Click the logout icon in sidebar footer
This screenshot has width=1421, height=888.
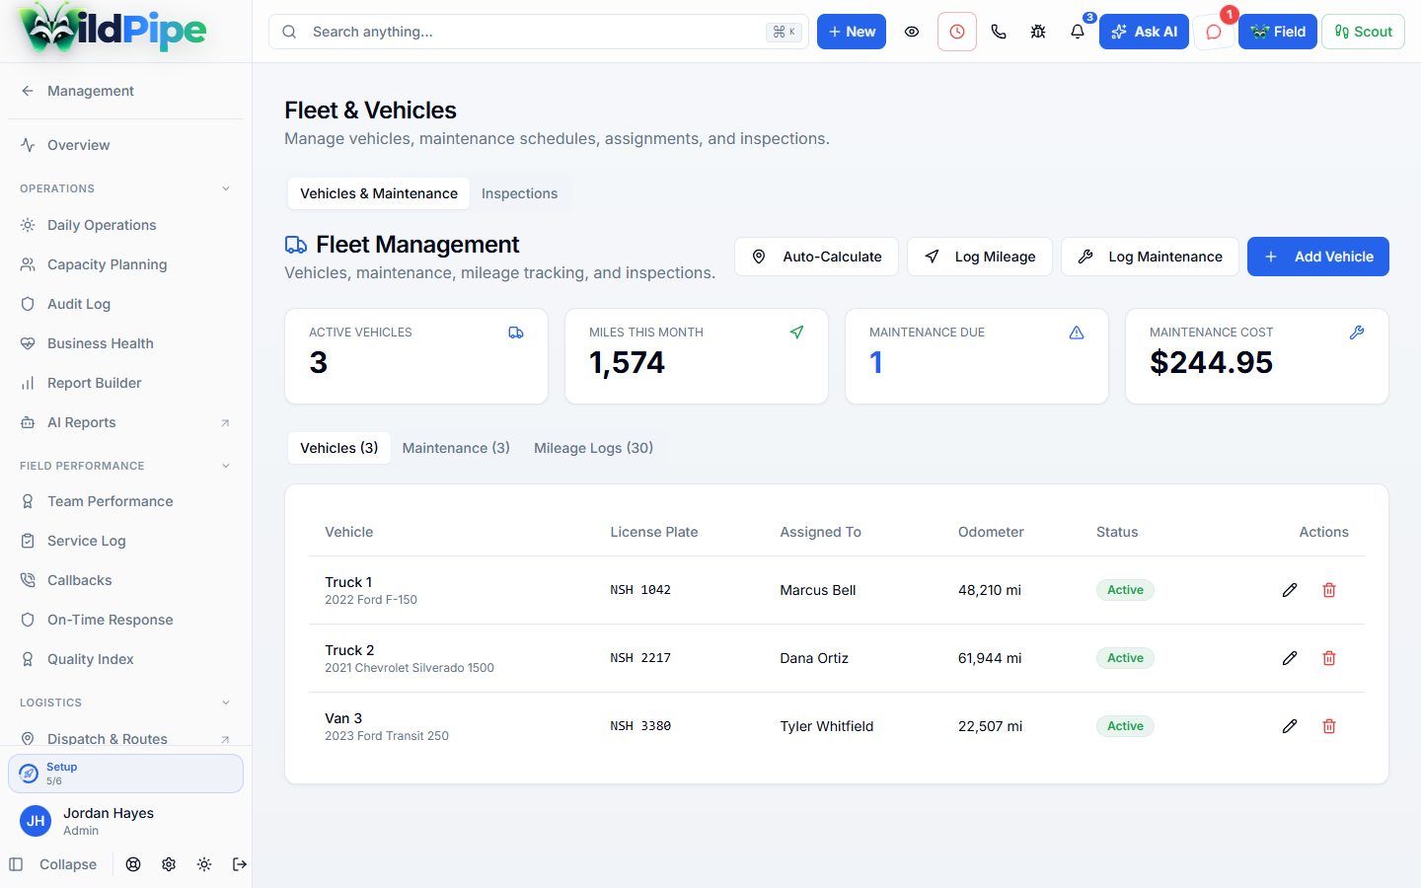(240, 864)
